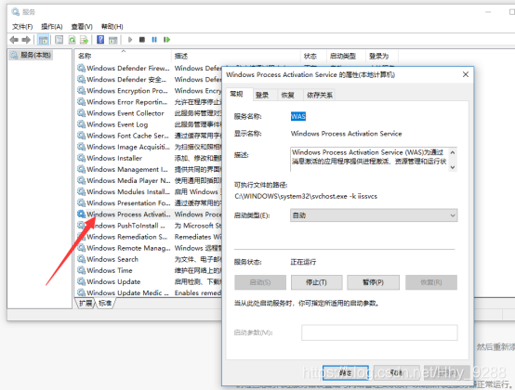Click the description box scroll up arrow
This screenshot has width=515, height=390.
coord(453,152)
